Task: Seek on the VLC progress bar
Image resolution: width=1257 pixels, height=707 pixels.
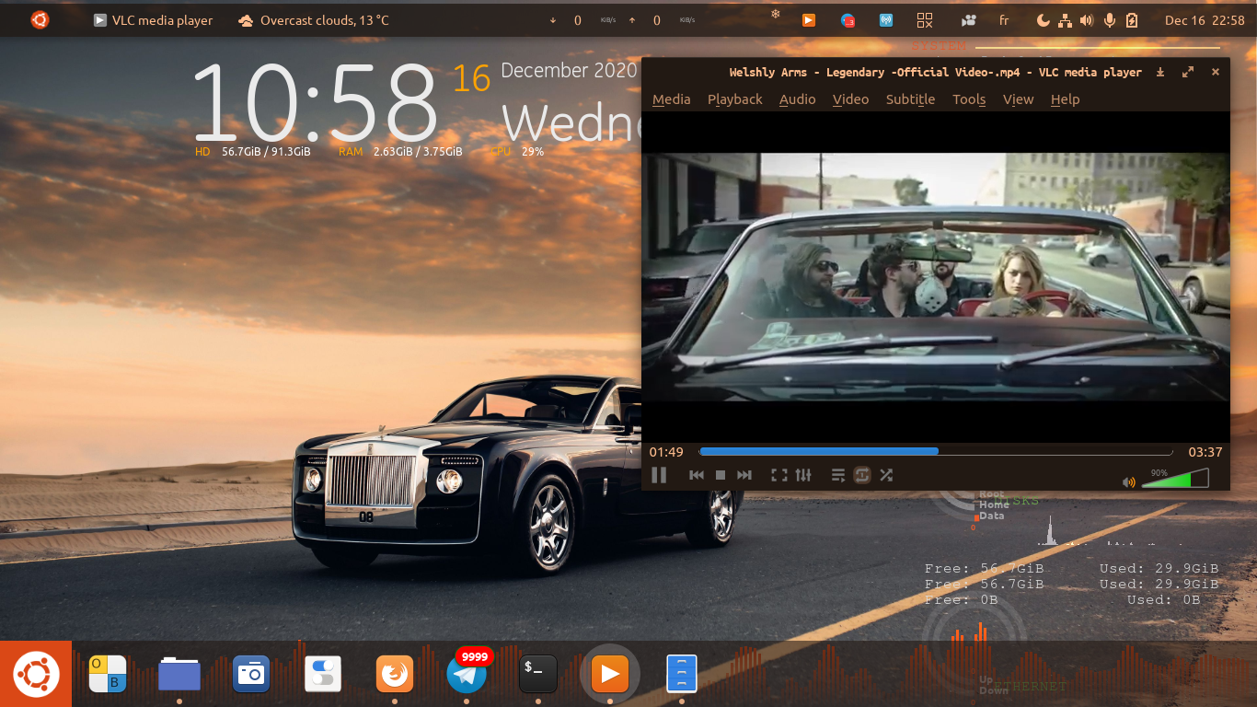Action: coord(936,452)
